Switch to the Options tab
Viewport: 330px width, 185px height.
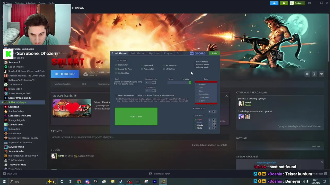point(154,53)
